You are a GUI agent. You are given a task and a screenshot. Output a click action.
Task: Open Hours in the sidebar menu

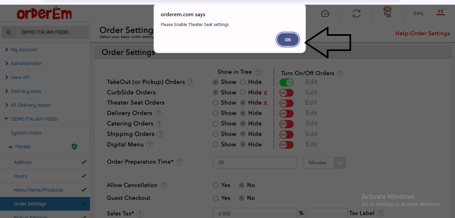(20, 176)
